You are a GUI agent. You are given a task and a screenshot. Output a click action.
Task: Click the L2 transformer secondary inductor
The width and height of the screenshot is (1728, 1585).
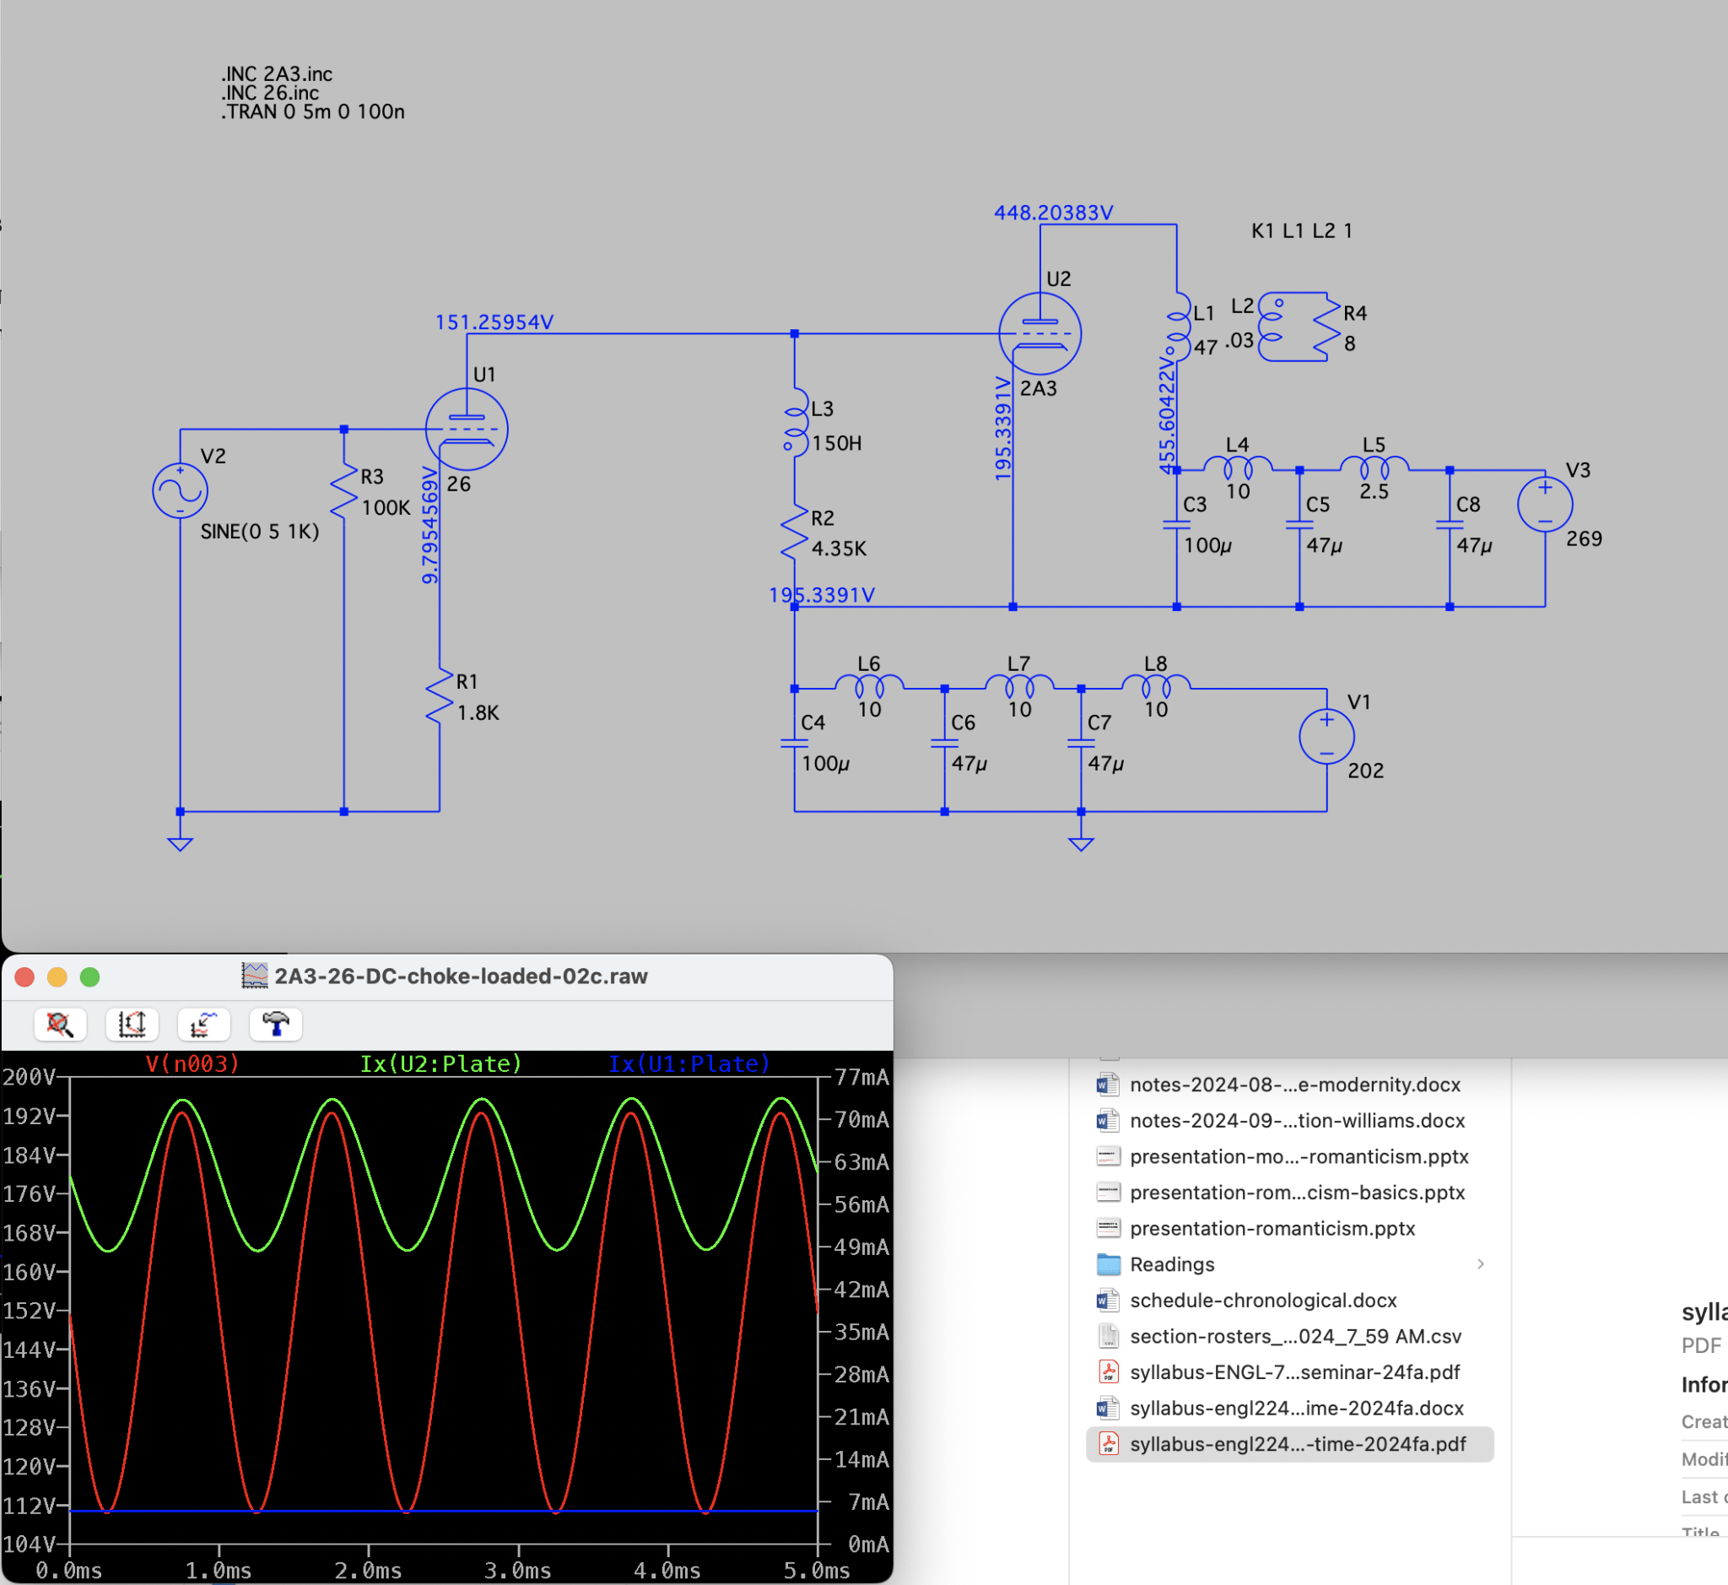point(1270,326)
